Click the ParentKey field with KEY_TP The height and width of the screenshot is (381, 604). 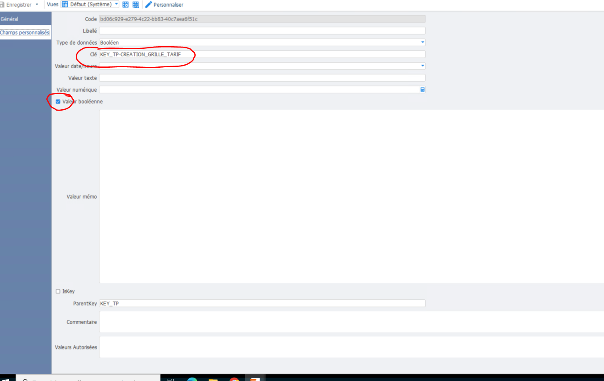coord(262,303)
